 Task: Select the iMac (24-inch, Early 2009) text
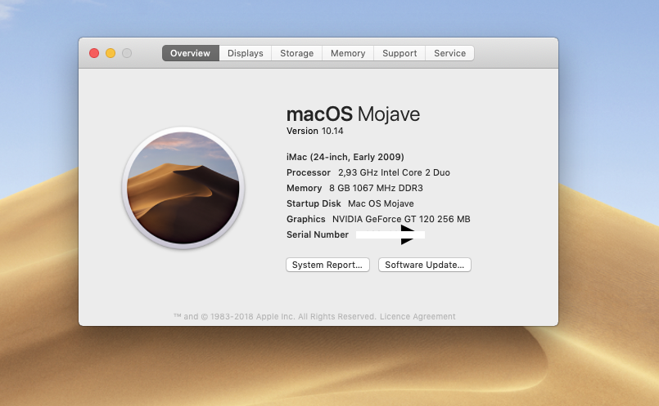(x=345, y=157)
